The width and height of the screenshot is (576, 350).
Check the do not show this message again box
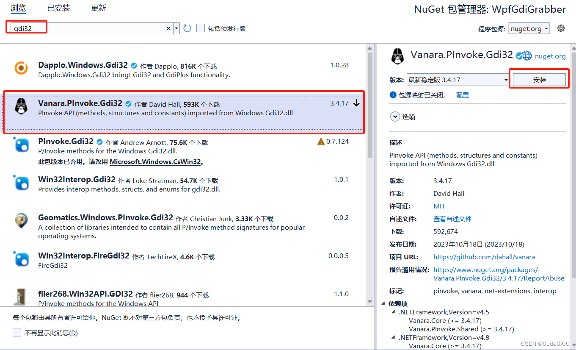coord(17,332)
